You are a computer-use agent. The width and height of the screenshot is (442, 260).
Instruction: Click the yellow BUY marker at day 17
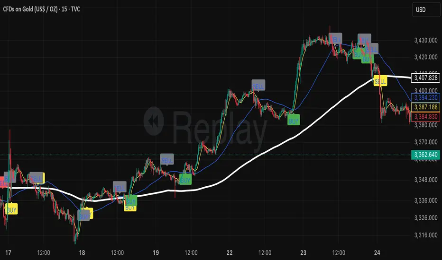11,210
